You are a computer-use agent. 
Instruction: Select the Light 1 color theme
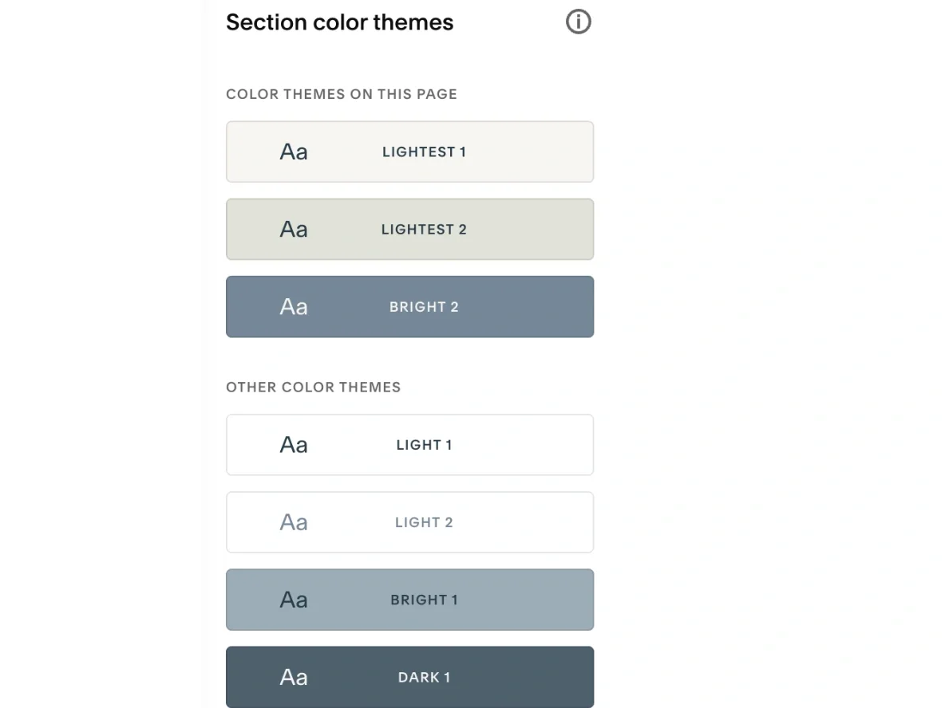coord(409,445)
